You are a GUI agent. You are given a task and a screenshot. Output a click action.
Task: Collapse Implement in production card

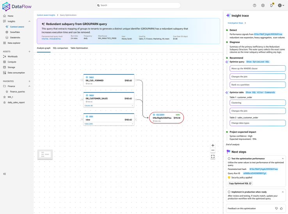tap(283, 192)
